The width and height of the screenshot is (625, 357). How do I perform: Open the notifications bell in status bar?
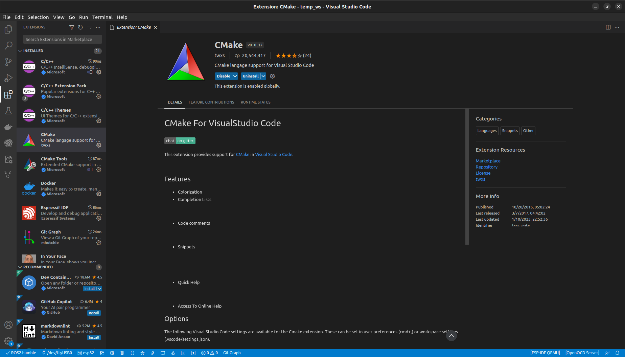click(x=617, y=353)
